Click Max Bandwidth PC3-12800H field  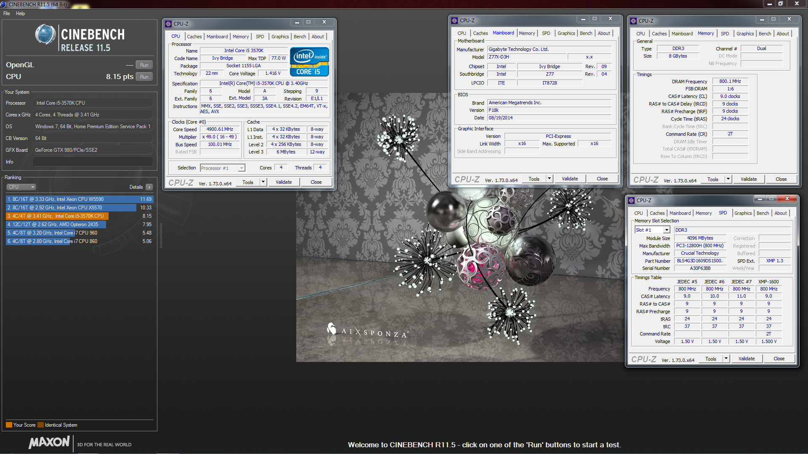pos(700,246)
